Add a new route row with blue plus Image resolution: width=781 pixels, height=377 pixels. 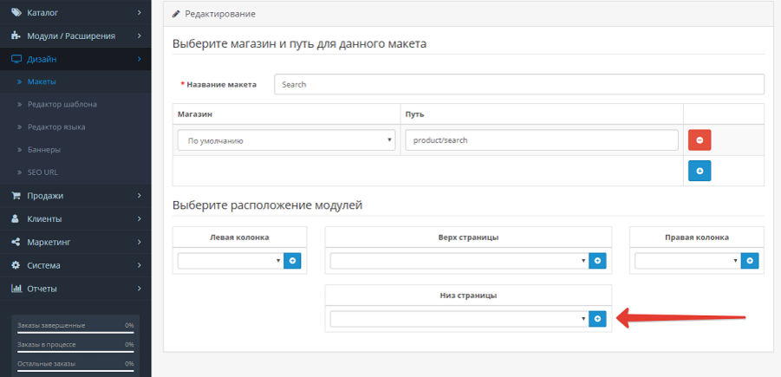pos(700,171)
